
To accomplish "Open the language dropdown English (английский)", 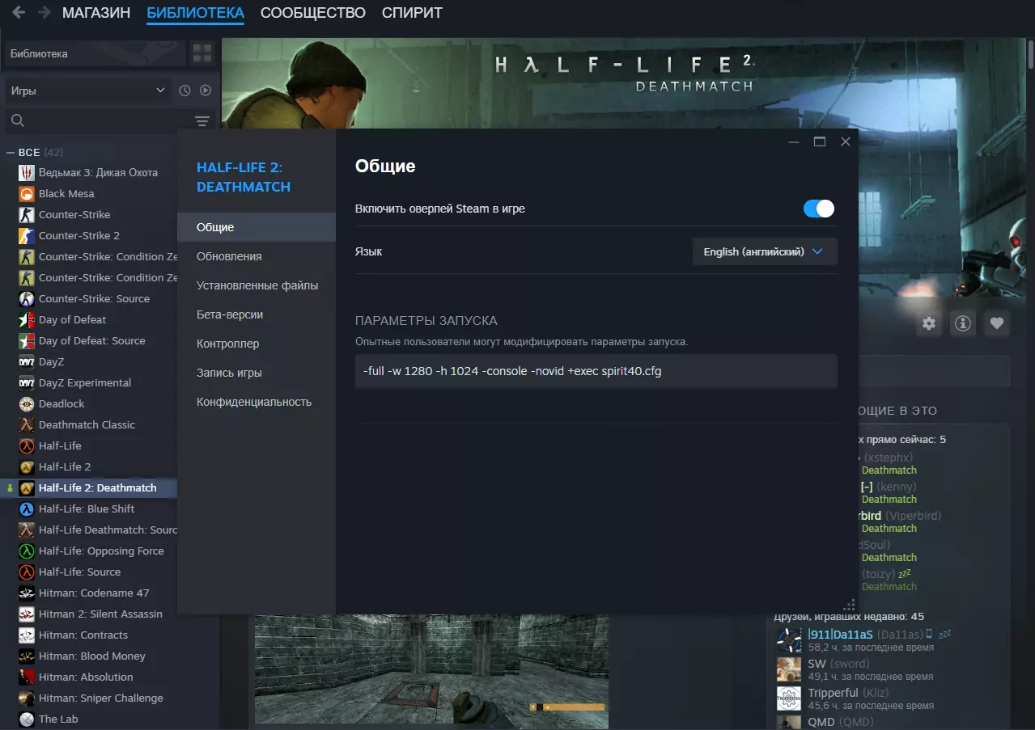I will point(765,251).
